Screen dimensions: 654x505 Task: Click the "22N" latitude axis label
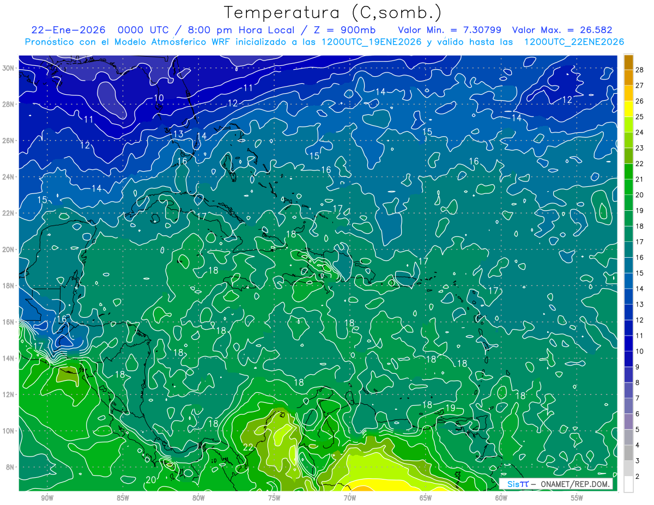[x=8, y=213]
